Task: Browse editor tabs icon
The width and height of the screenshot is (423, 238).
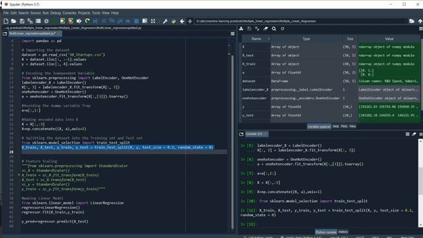Action: pyautogui.click(x=5, y=34)
